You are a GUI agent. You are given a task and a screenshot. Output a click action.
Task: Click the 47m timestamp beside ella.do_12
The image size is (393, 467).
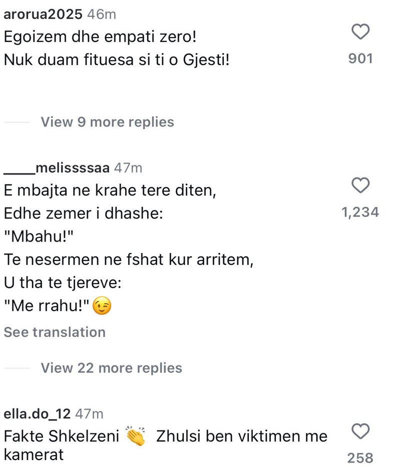[x=91, y=413]
